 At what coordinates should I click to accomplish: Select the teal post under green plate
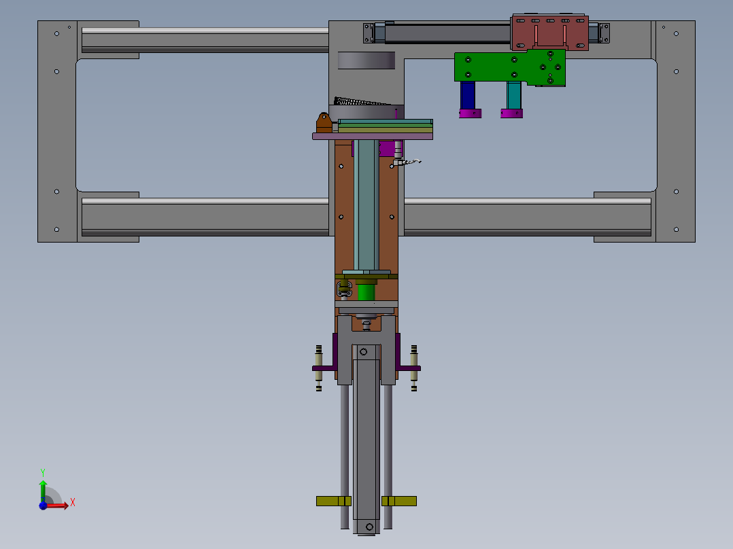pos(514,95)
